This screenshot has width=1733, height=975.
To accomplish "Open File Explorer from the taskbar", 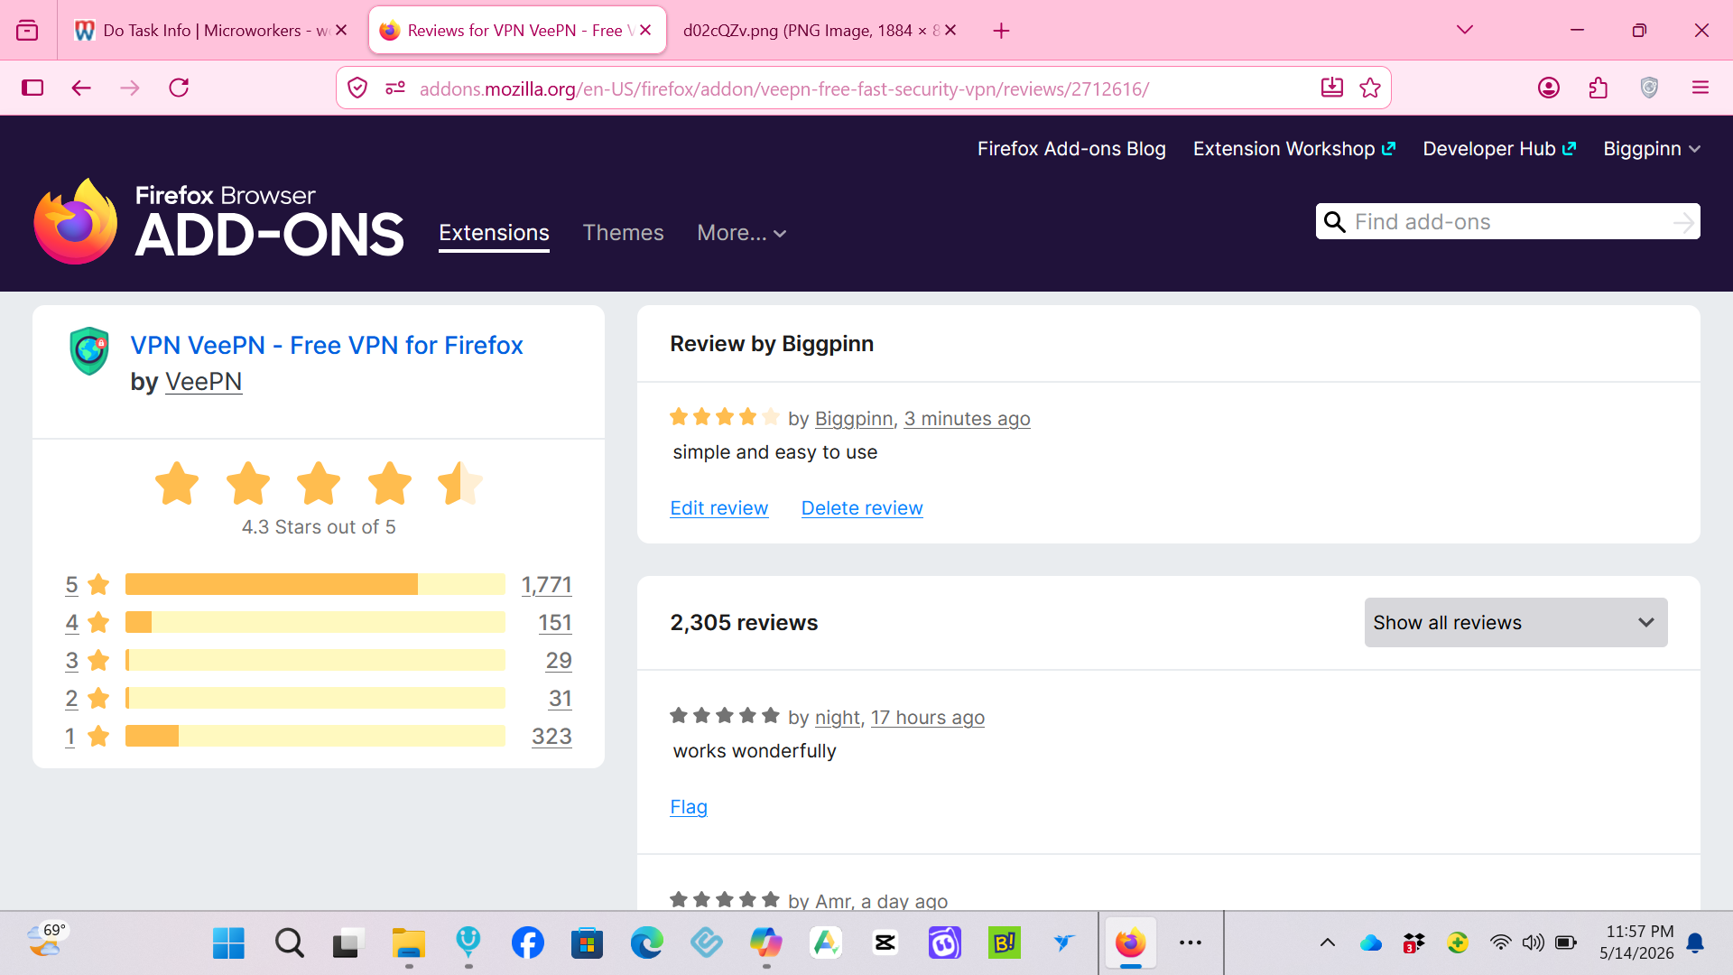I will [x=408, y=943].
